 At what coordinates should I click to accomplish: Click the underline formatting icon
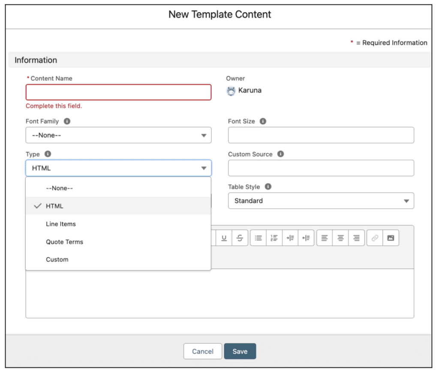pyautogui.click(x=224, y=238)
